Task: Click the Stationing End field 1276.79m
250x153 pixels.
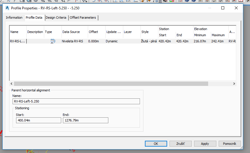Action: click(x=85, y=120)
